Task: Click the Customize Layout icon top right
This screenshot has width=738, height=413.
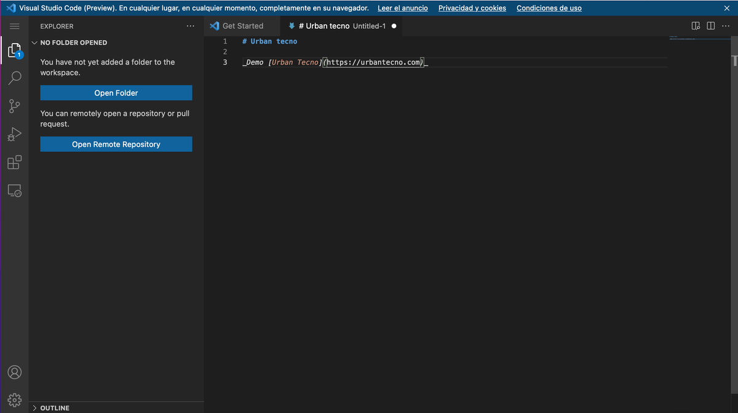Action: [696, 26]
